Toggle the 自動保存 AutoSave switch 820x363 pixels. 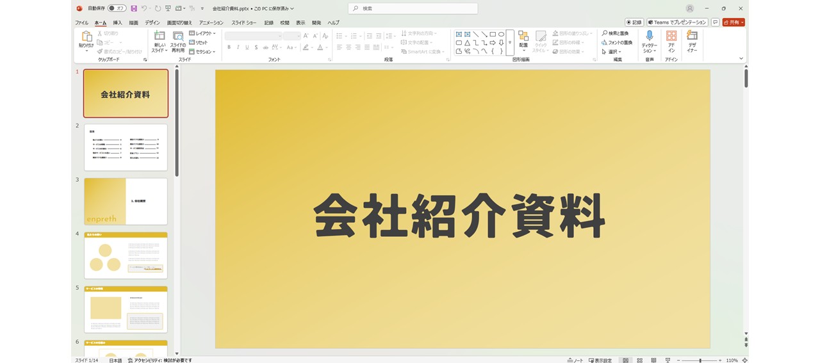tap(117, 8)
